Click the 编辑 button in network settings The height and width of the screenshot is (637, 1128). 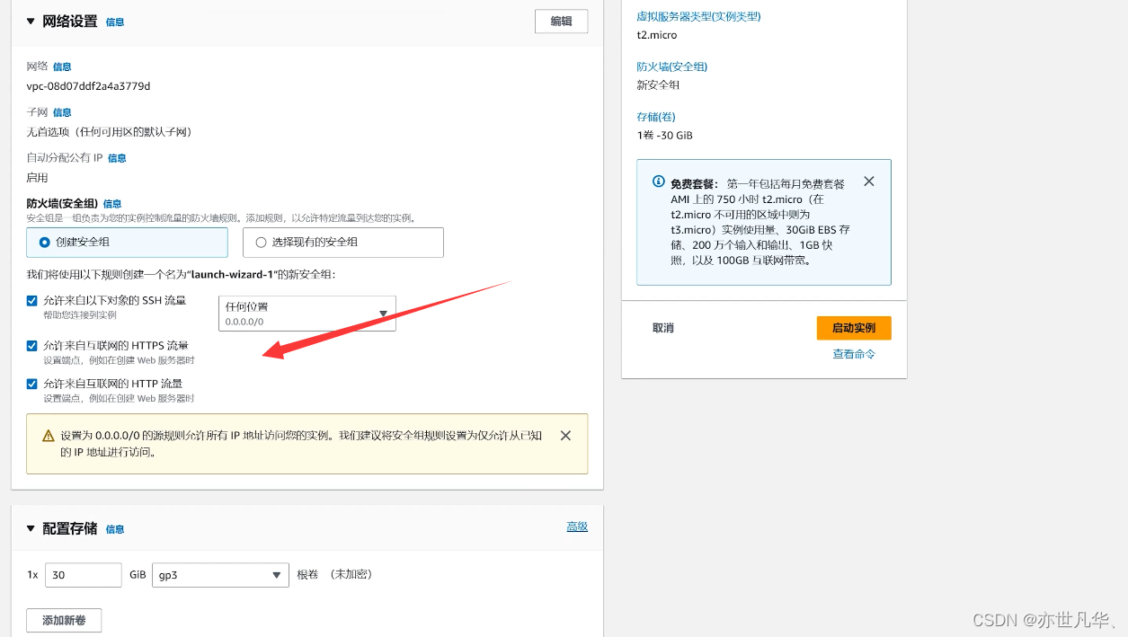click(x=561, y=22)
